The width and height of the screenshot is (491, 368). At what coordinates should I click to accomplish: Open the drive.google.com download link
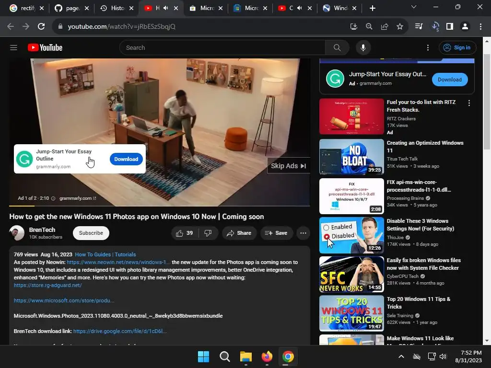119,331
